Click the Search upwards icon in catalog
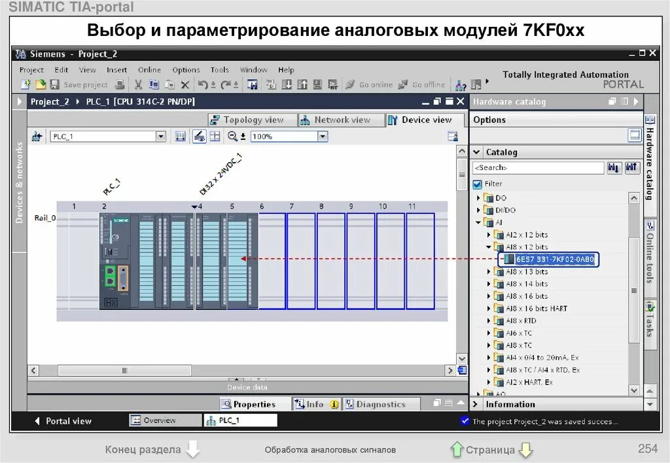670x463 pixels. coord(632,167)
